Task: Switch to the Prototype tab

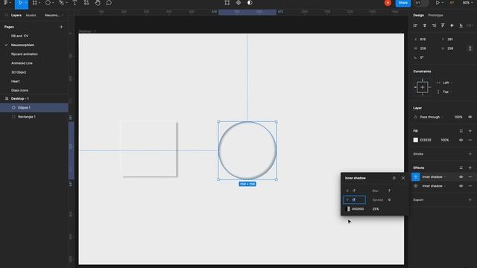Action: pyautogui.click(x=435, y=15)
